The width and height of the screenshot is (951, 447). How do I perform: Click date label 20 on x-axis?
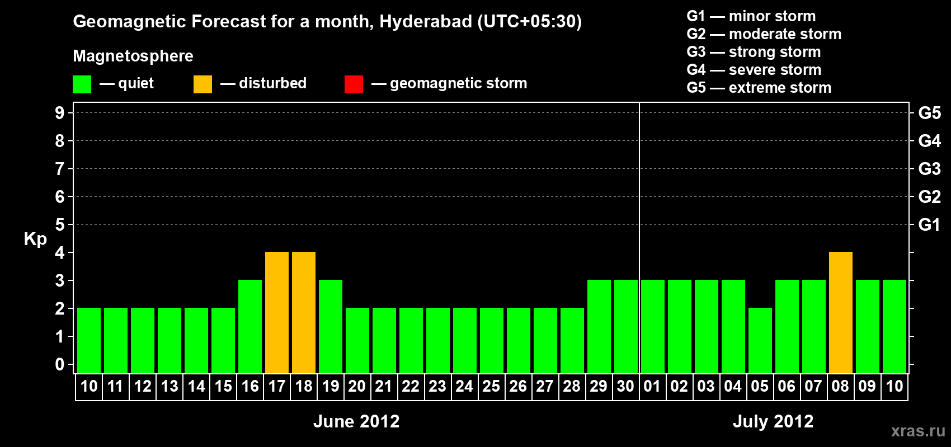[357, 386]
